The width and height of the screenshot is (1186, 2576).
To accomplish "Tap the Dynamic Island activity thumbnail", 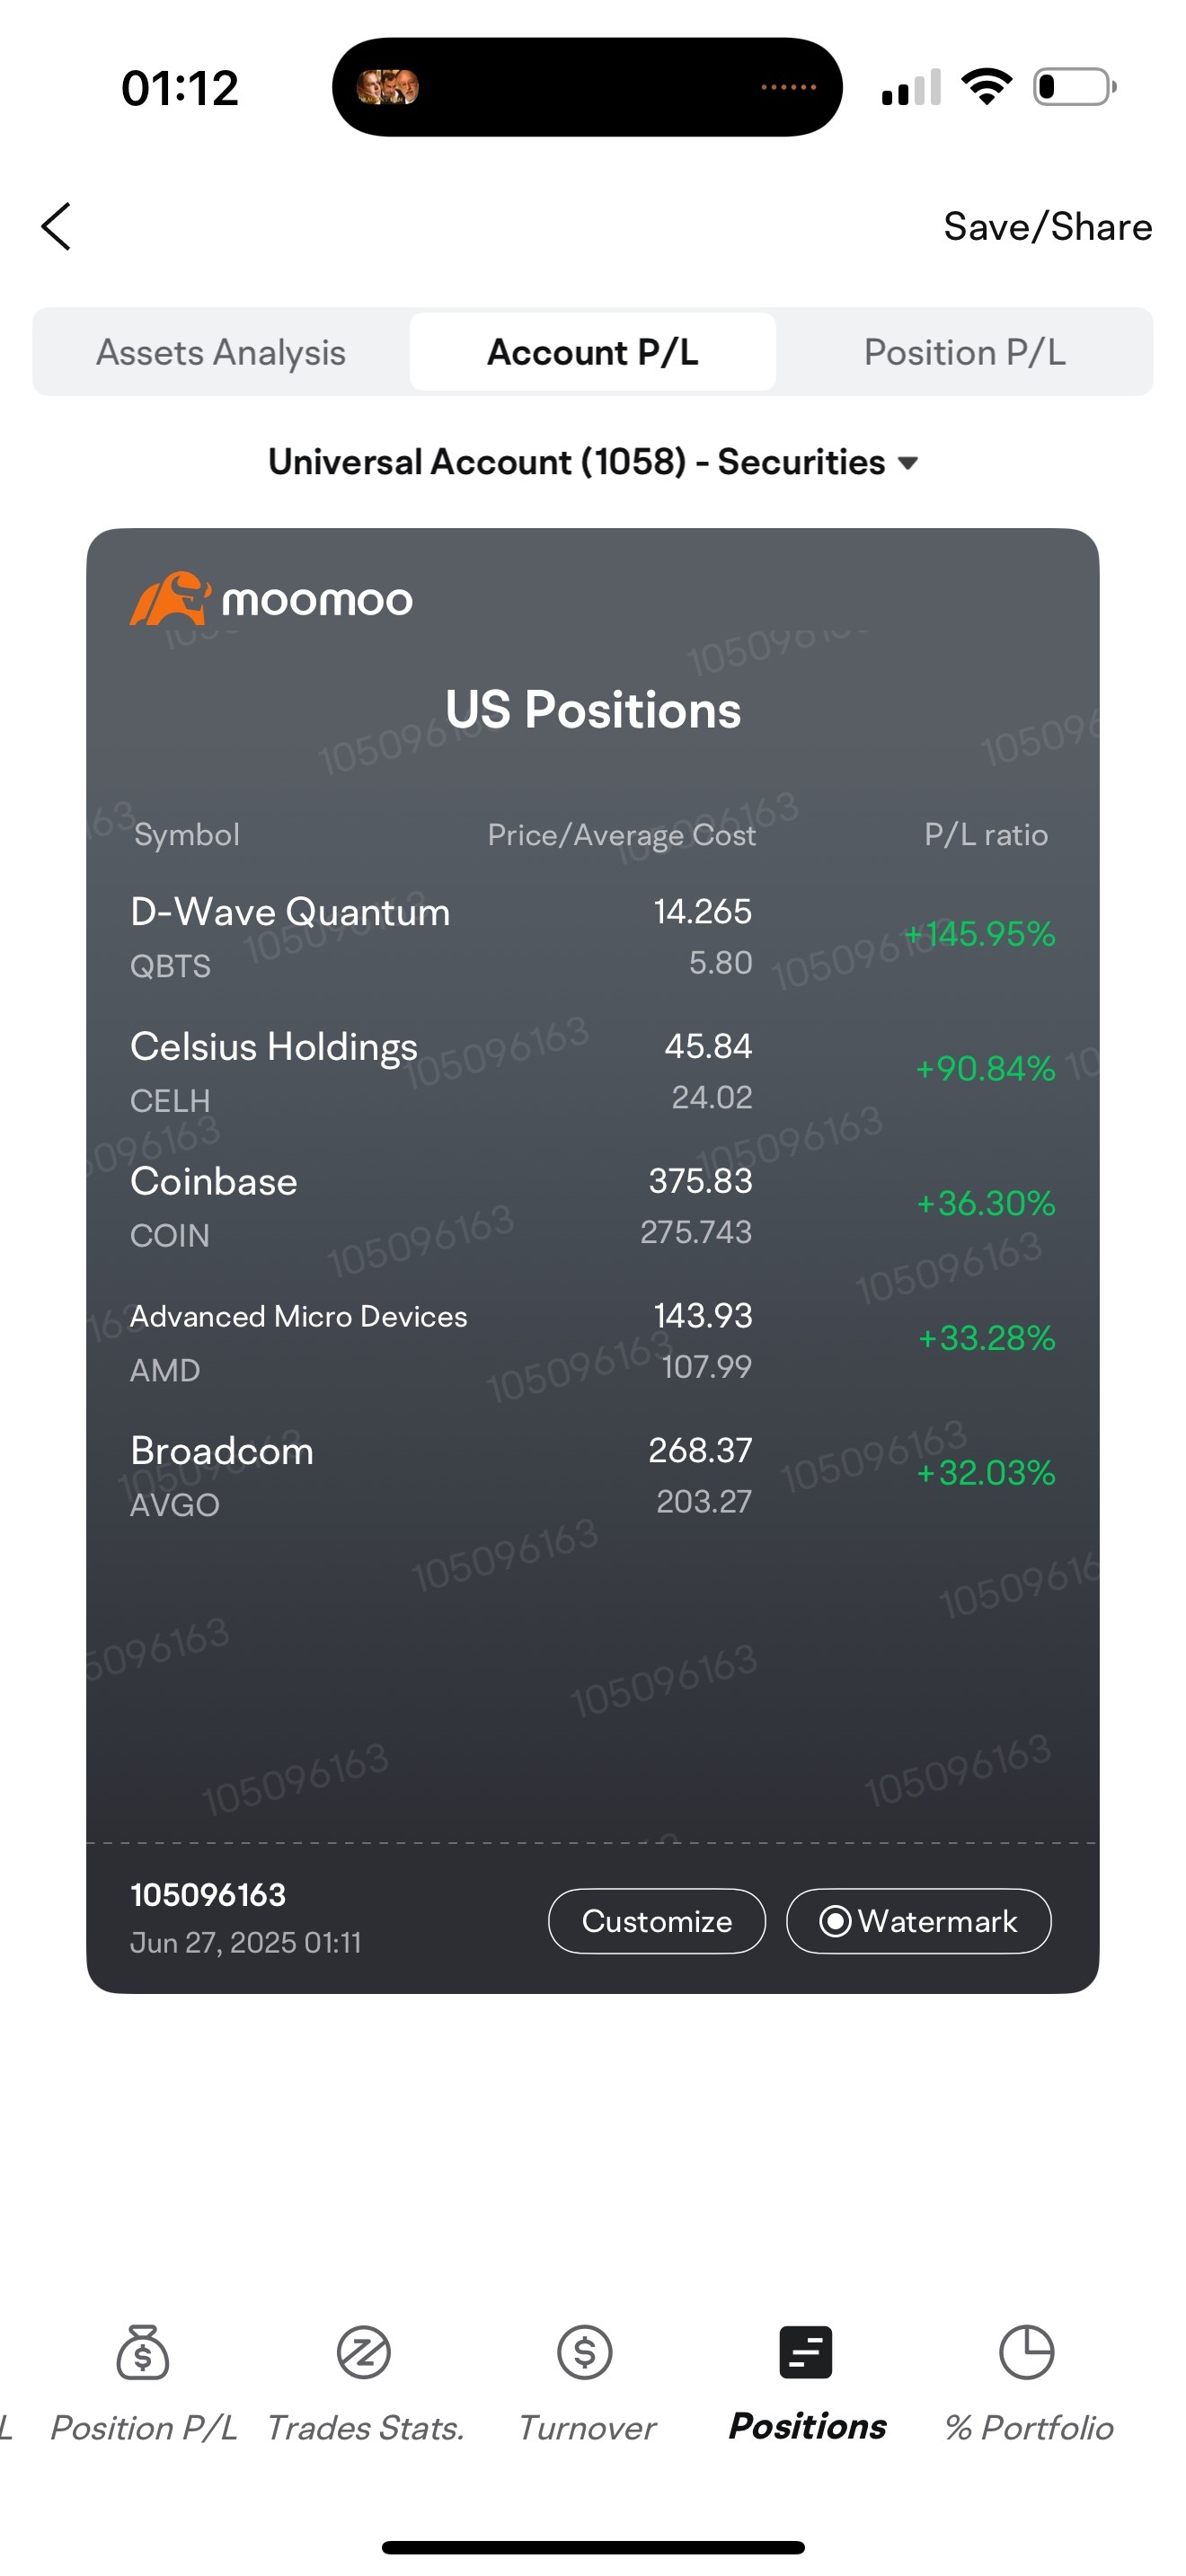I will click(388, 87).
